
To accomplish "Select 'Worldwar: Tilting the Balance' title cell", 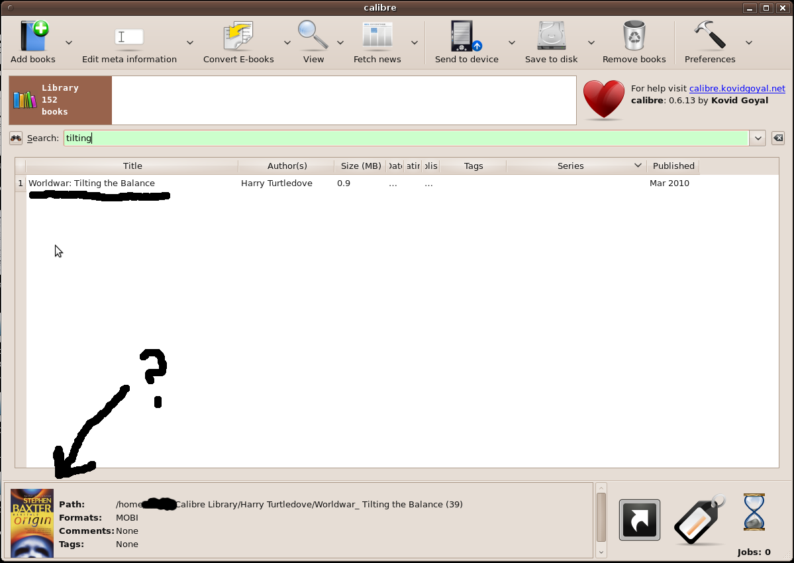I will (x=132, y=183).
